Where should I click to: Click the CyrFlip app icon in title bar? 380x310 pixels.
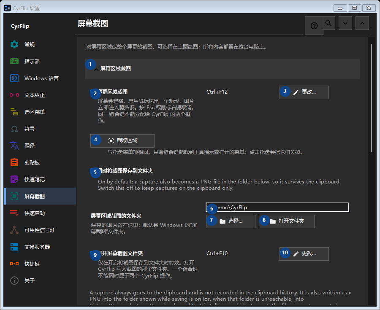8,8
